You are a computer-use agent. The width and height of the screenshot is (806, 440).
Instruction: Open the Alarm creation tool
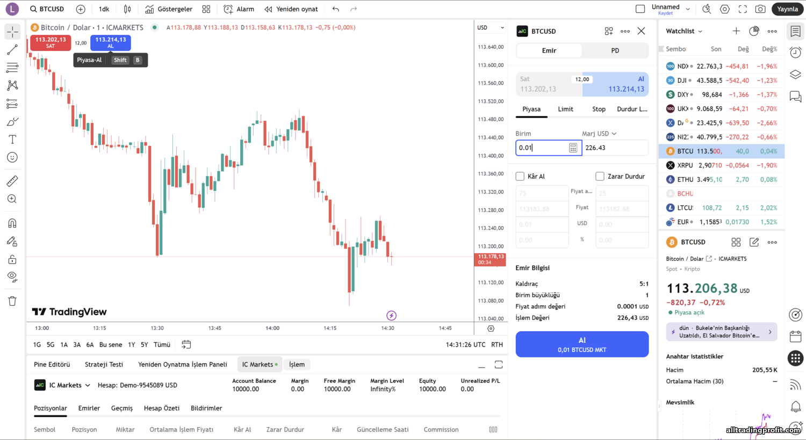coord(239,9)
